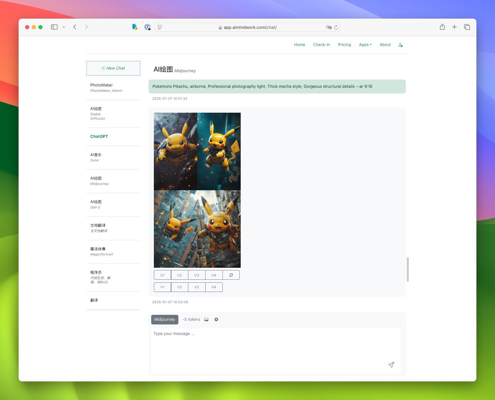This screenshot has width=495, height=400.
Task: Focus the Type your message field
Action: [276, 351]
